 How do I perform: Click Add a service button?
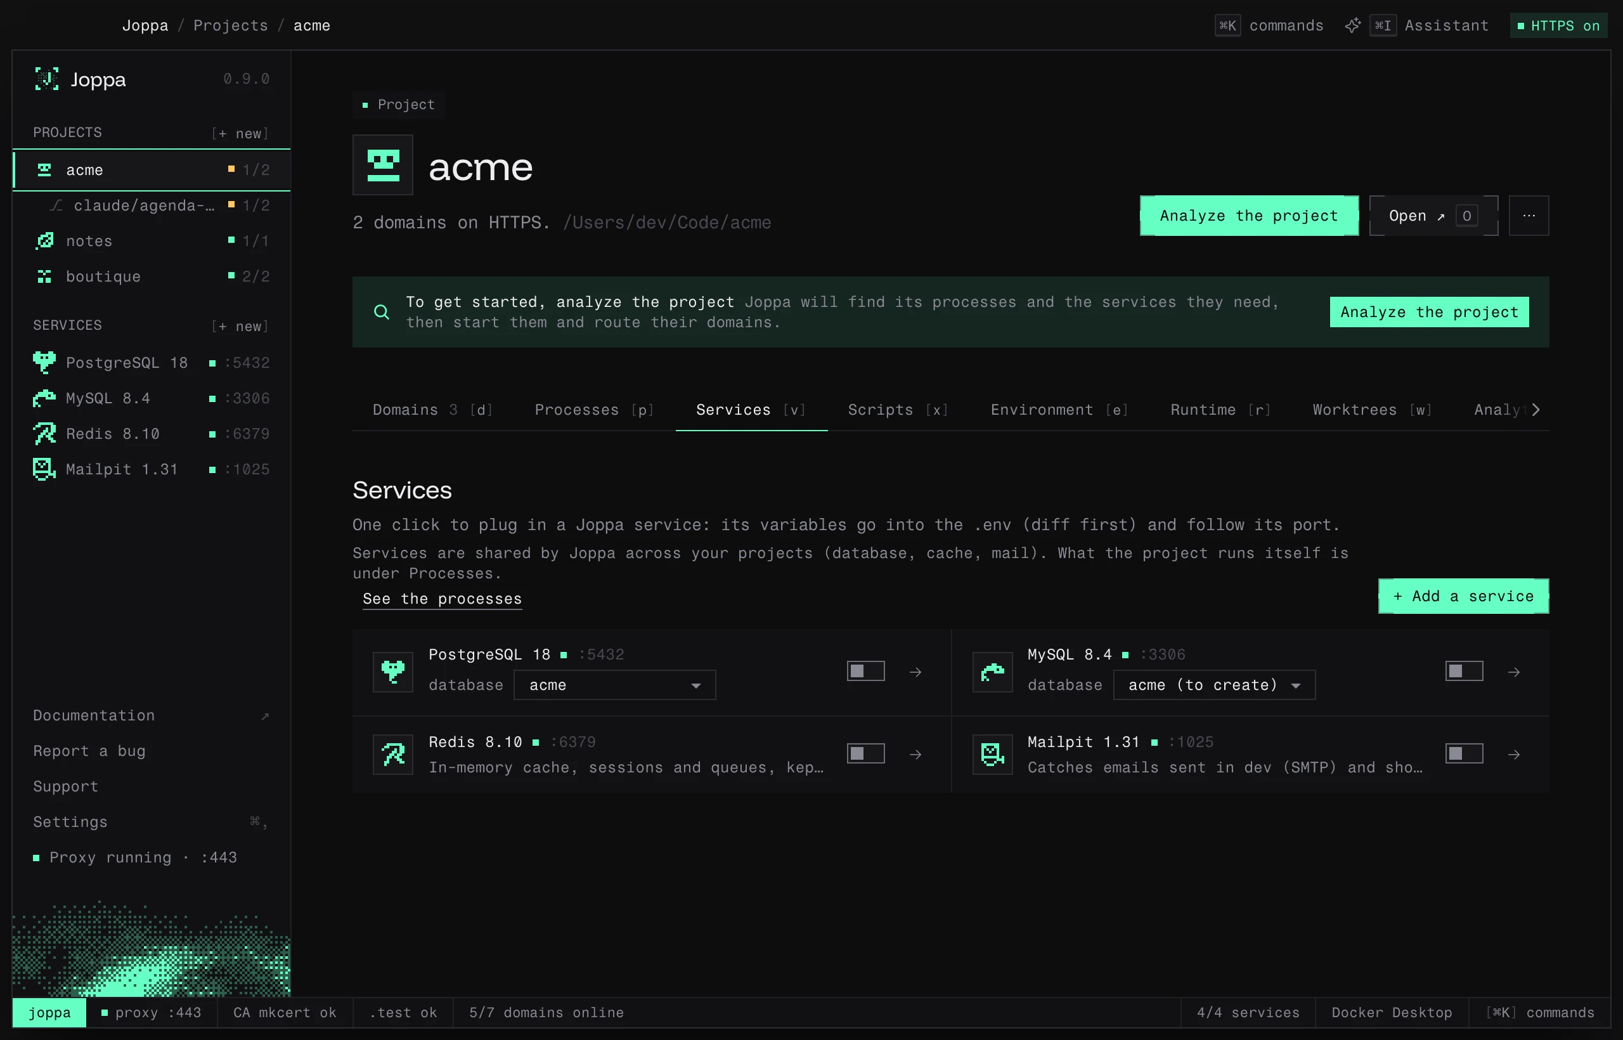pos(1464,596)
